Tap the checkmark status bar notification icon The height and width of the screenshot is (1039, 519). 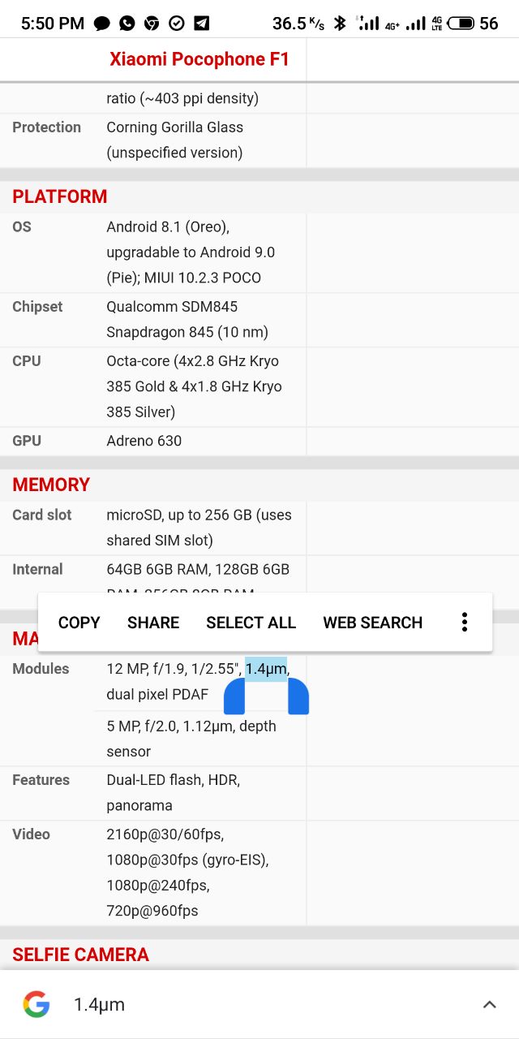click(176, 24)
